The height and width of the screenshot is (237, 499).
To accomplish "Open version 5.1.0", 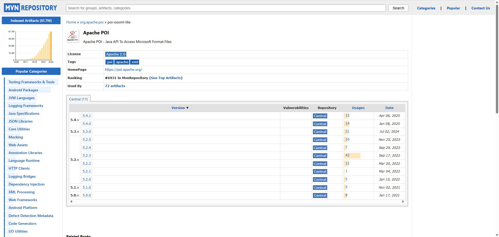I will coord(87,188).
